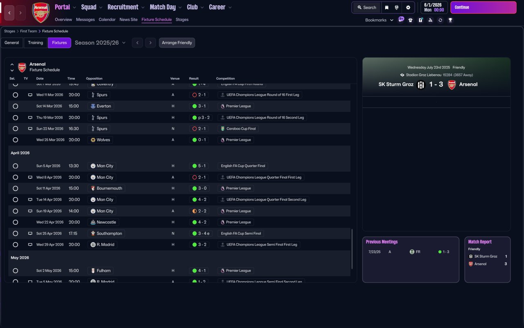This screenshot has width=524, height=328.
Task: Click the bookmark icon beside Search
Action: click(x=386, y=7)
